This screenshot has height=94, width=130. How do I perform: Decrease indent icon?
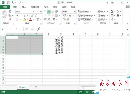[x=45, y=19]
